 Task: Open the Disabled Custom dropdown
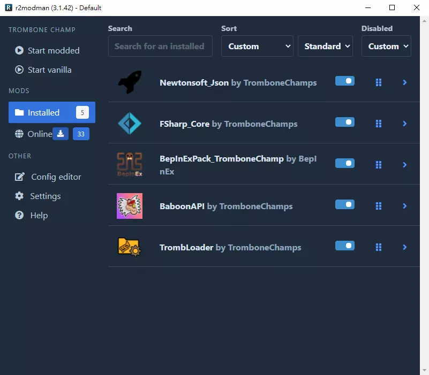tap(386, 46)
